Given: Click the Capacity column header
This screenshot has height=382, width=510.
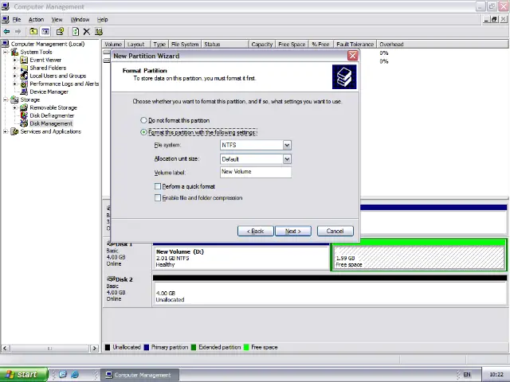Looking at the screenshot, I should pyautogui.click(x=262, y=45).
